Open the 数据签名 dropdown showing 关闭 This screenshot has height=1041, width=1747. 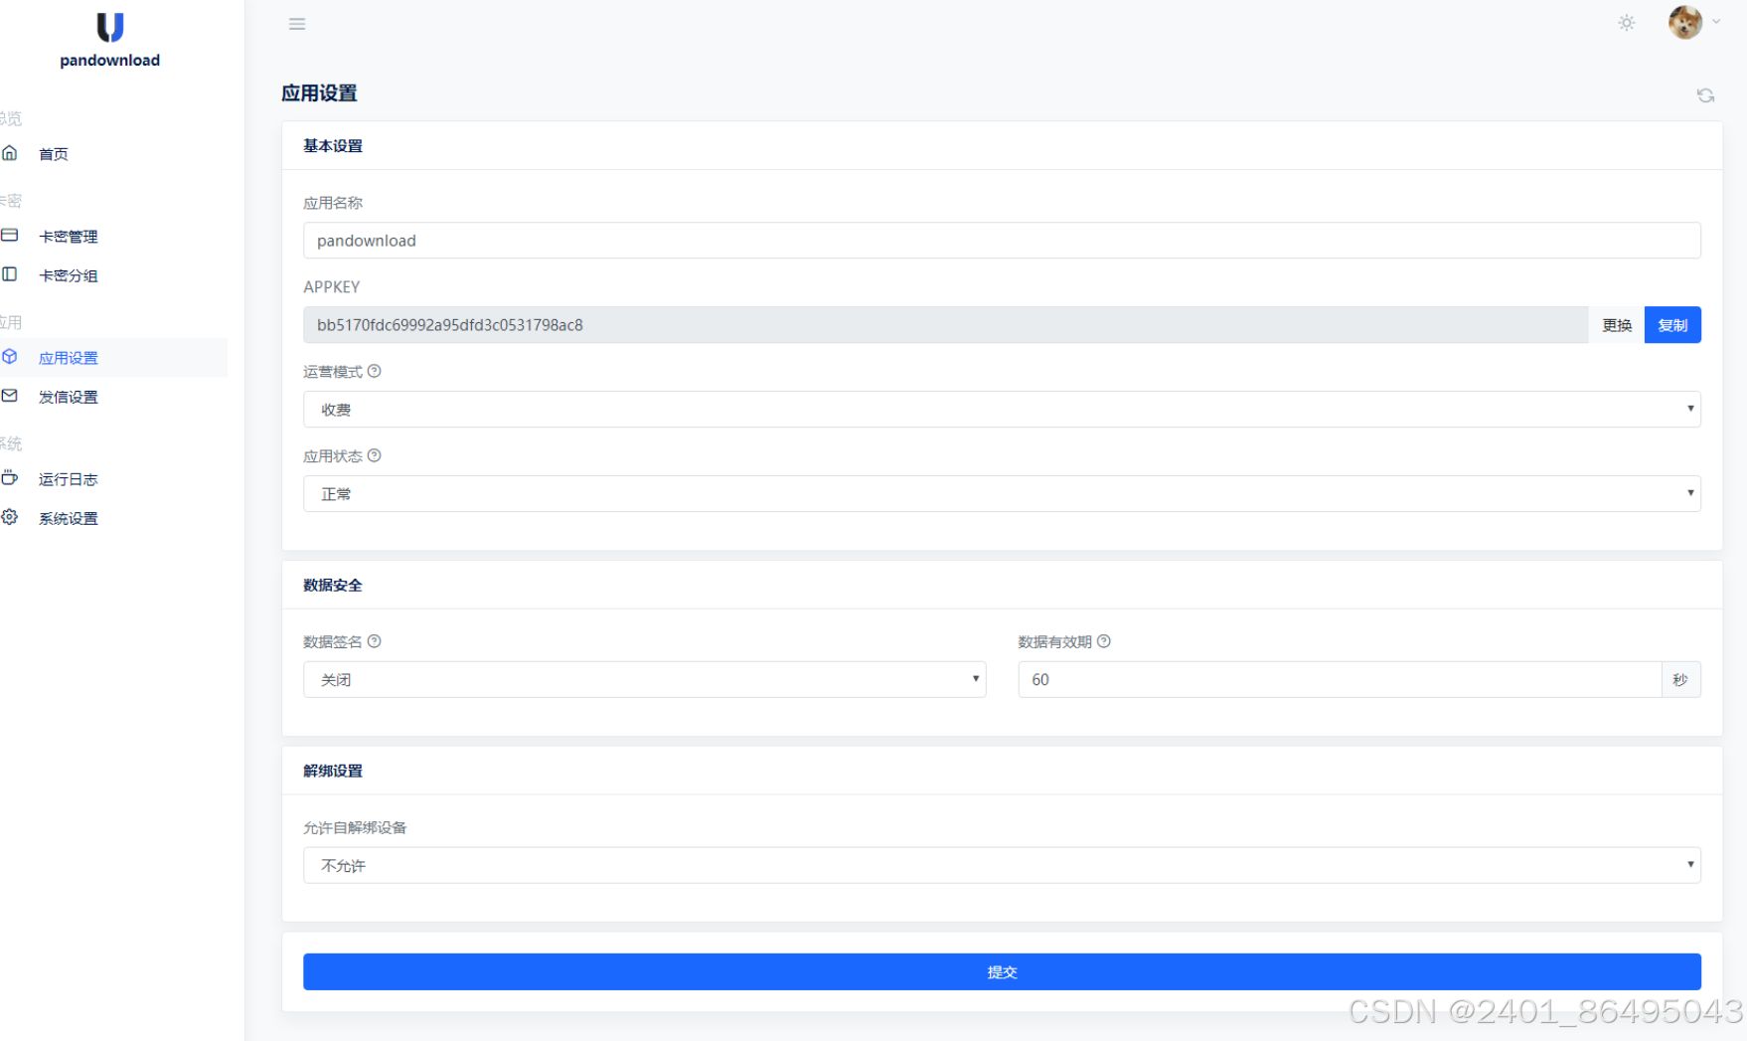(644, 680)
